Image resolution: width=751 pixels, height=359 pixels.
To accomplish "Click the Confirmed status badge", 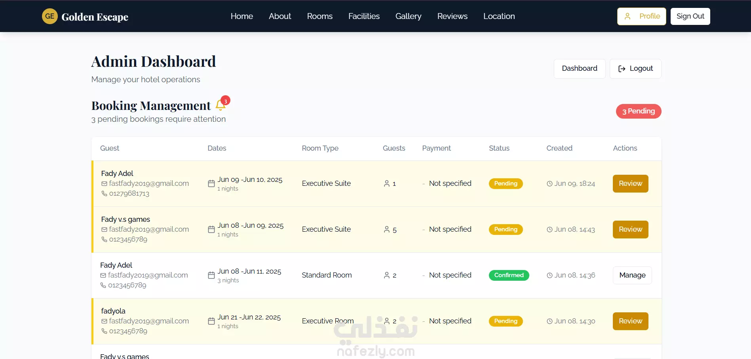I will click(x=509, y=275).
